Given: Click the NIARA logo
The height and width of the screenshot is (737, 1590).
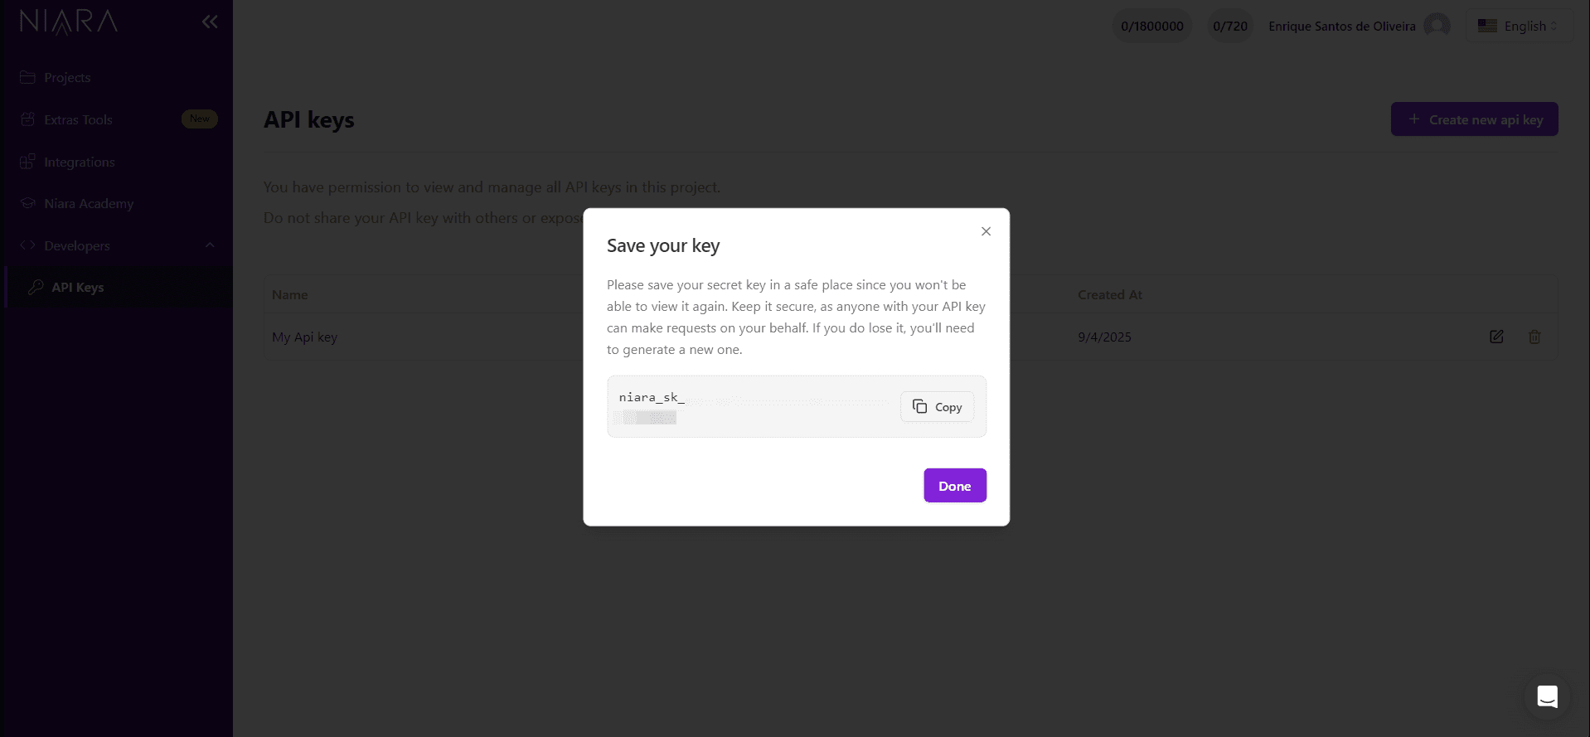Looking at the screenshot, I should pos(69,21).
